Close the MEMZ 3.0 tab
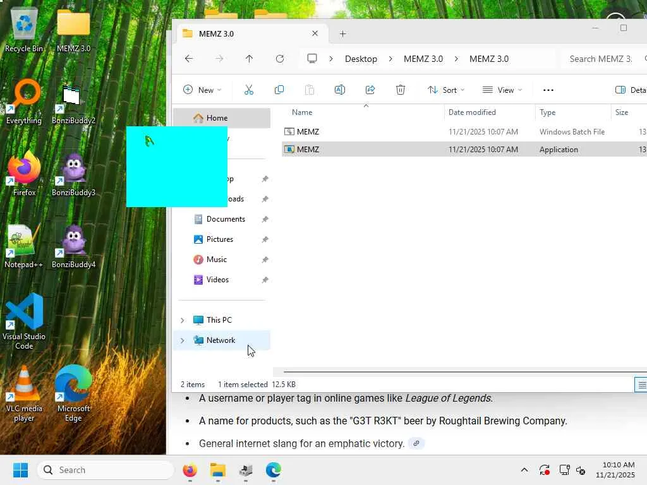The image size is (647, 485). pos(315,33)
